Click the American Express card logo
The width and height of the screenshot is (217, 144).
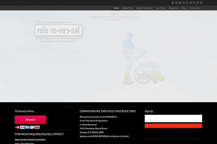tap(27, 127)
